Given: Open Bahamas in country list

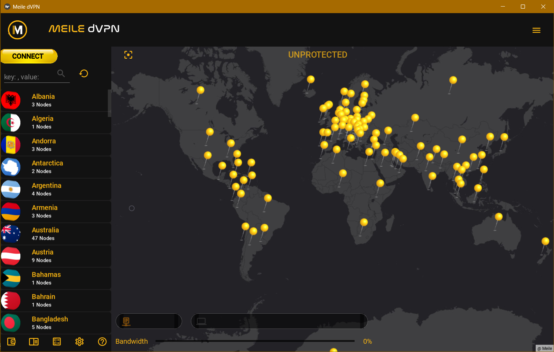Looking at the screenshot, I should (56, 278).
